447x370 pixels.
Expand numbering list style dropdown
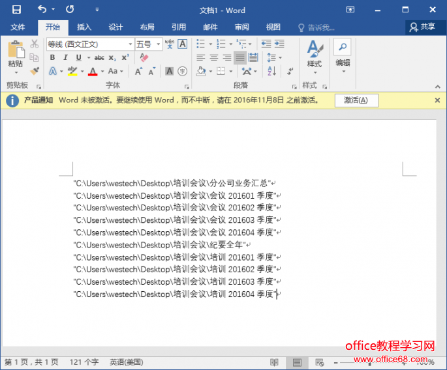tap(230, 44)
